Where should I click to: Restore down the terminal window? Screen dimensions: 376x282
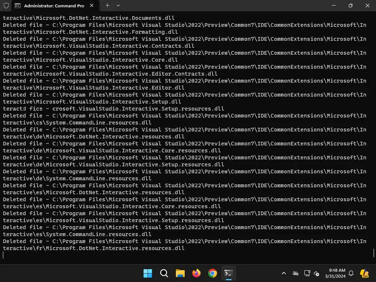[351, 5]
